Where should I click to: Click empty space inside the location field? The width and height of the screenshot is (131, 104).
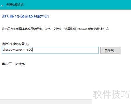point(65,50)
